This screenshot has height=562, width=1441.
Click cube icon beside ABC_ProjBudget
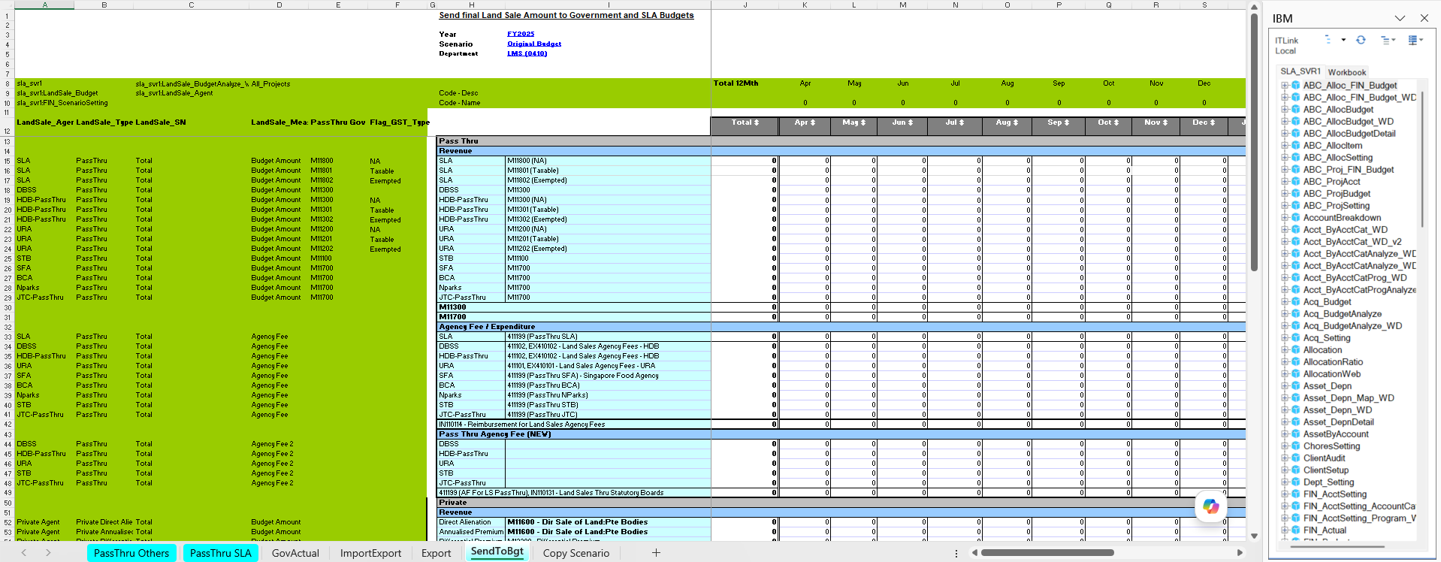1295,194
